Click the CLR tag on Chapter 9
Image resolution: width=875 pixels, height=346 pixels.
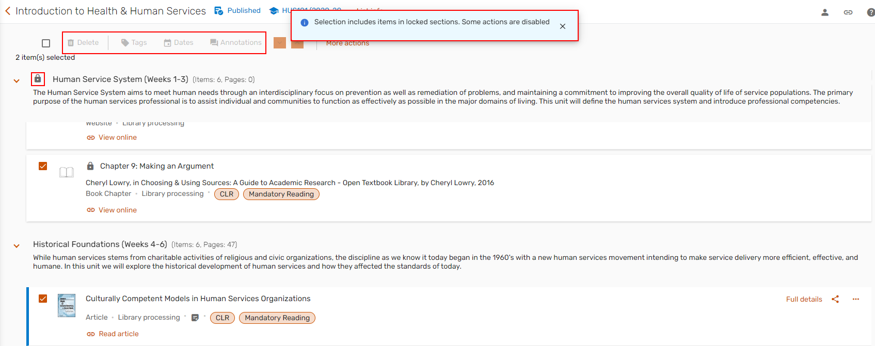(x=227, y=194)
